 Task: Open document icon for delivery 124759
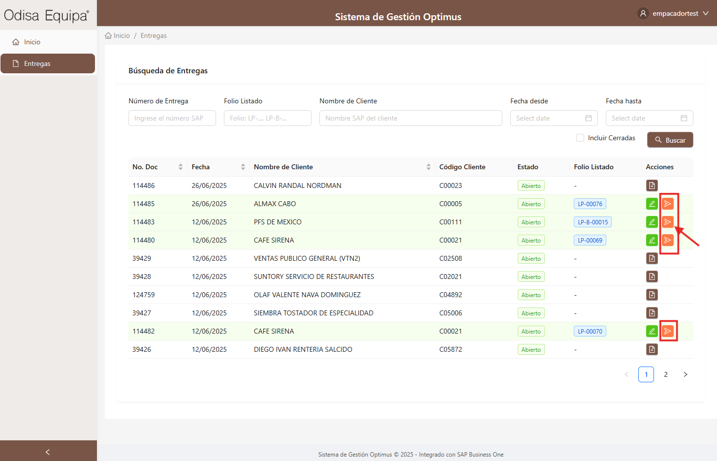tap(652, 295)
